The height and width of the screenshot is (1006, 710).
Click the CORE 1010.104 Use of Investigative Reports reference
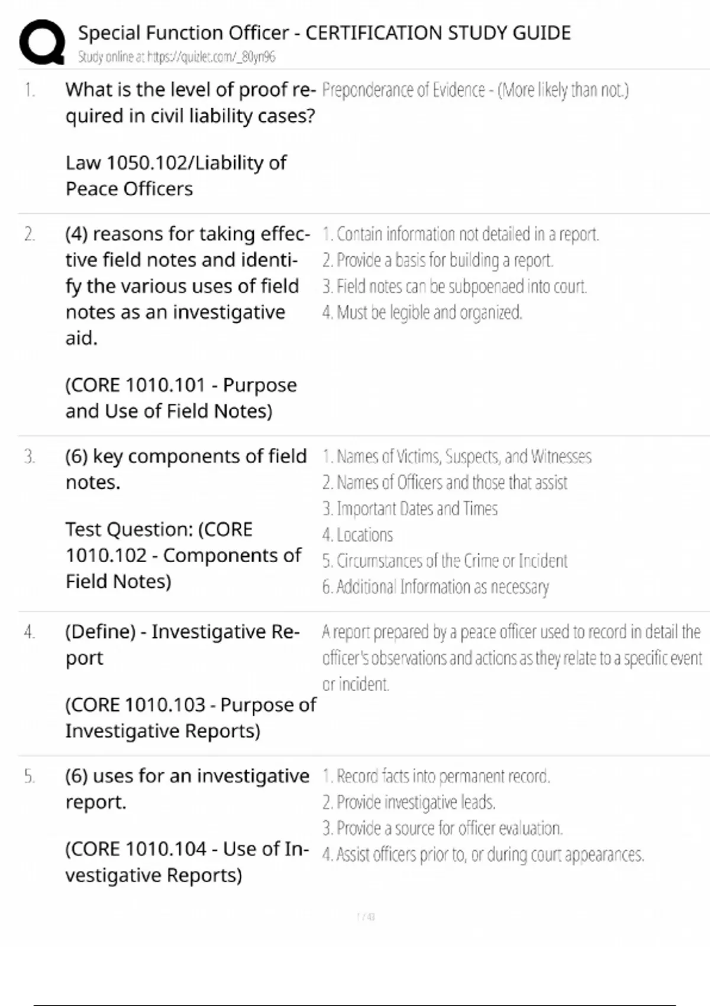[x=186, y=862]
